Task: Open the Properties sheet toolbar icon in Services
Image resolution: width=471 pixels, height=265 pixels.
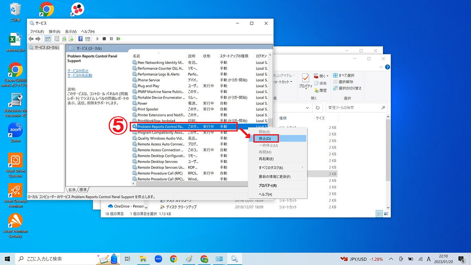Action: click(x=57, y=39)
